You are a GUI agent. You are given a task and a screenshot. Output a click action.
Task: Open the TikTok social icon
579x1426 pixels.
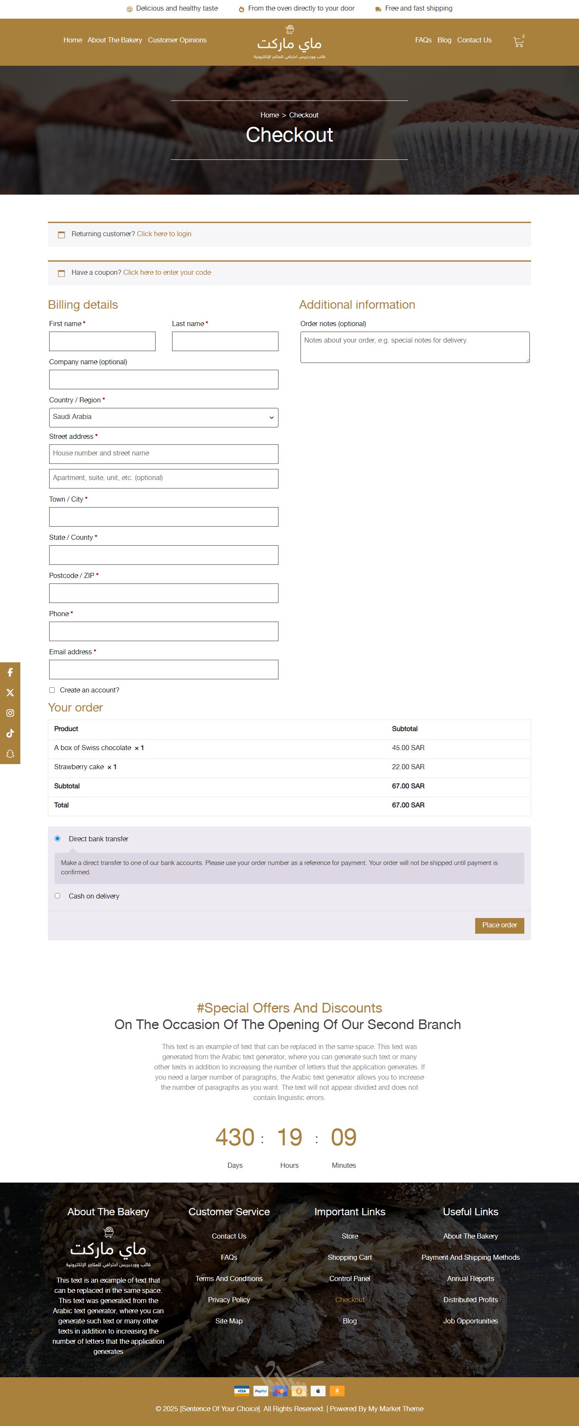click(10, 734)
